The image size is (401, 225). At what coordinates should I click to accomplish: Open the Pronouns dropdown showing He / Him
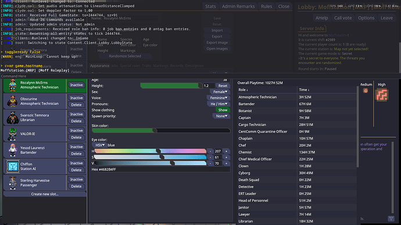coord(219,104)
